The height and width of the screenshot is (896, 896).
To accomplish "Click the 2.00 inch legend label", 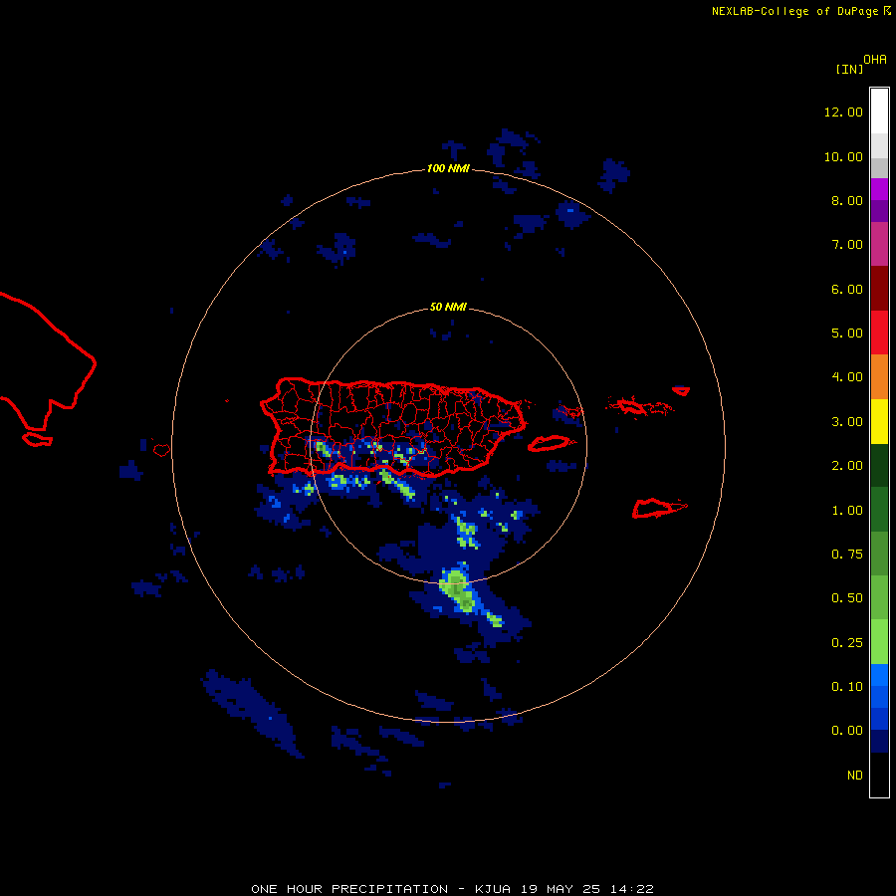I will pyautogui.click(x=847, y=466).
